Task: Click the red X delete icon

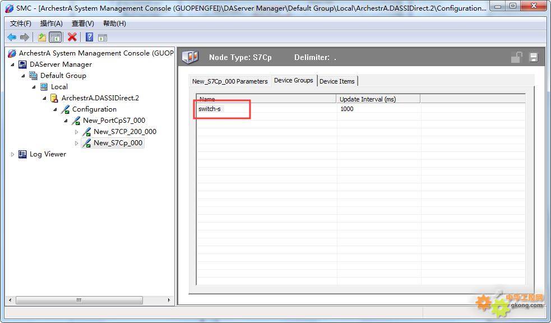Action: click(x=72, y=38)
